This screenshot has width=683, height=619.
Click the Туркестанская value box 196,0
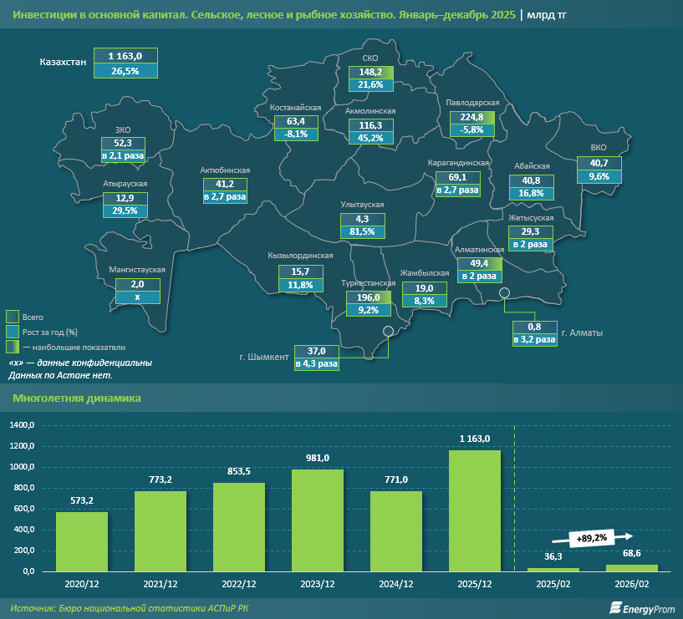(369, 297)
